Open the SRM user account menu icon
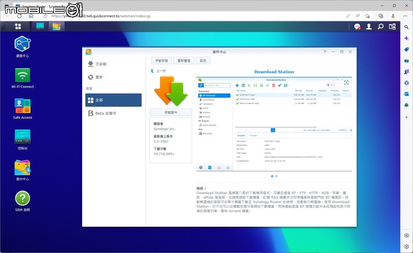This screenshot has height=253, width=413. pyautogui.click(x=369, y=26)
